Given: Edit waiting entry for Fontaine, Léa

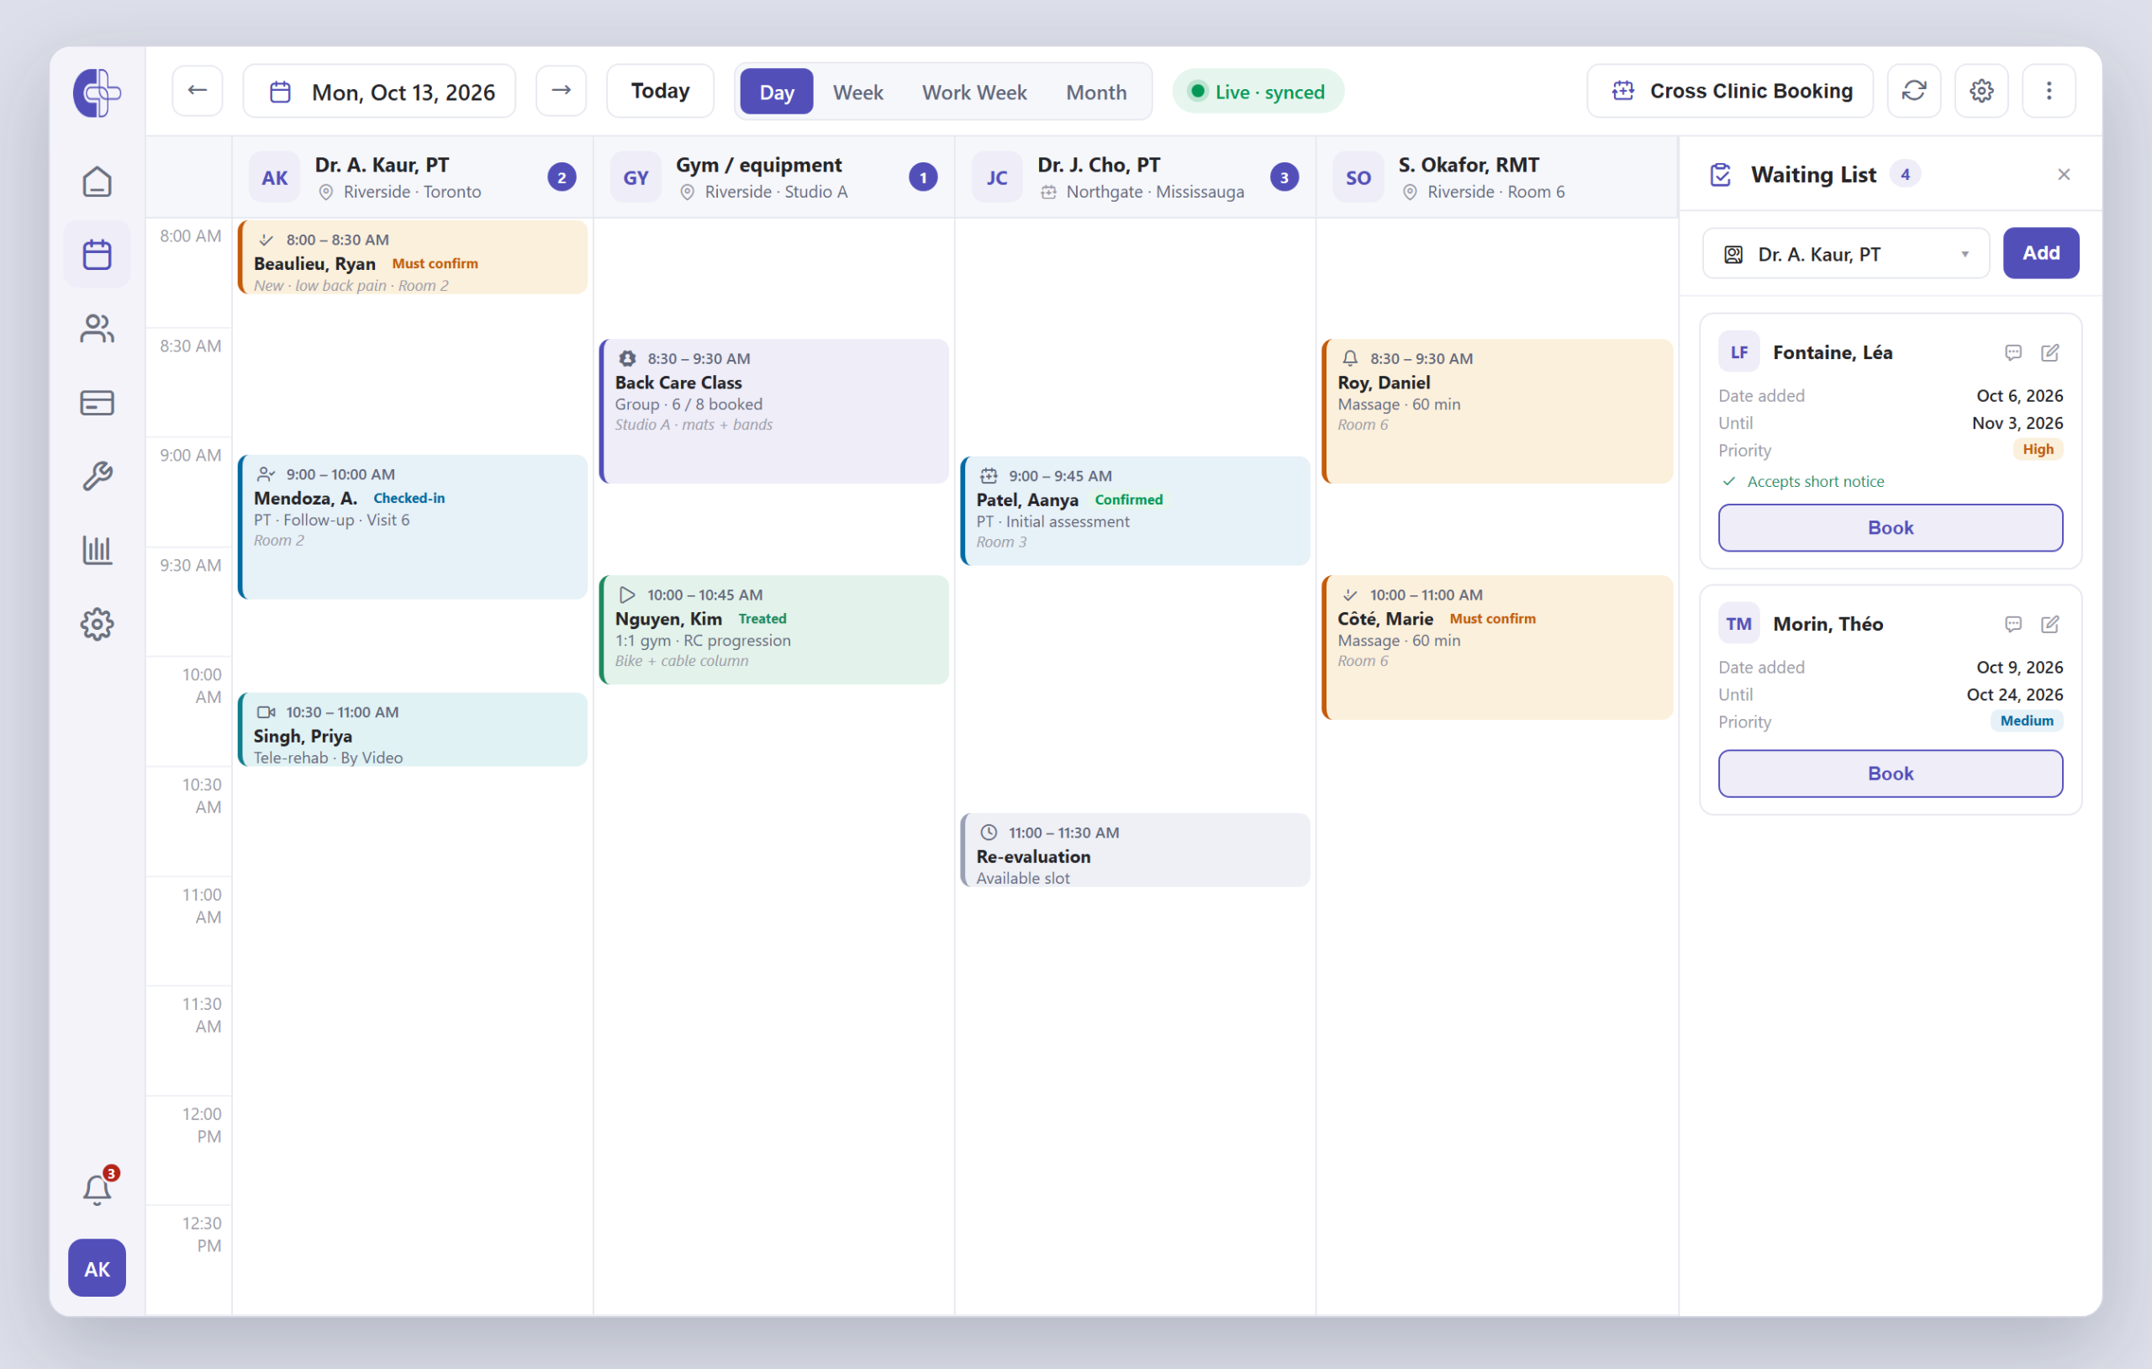Looking at the screenshot, I should point(2050,352).
